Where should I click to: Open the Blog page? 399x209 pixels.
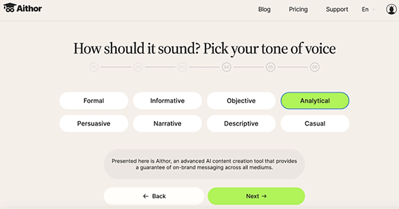pyautogui.click(x=264, y=10)
